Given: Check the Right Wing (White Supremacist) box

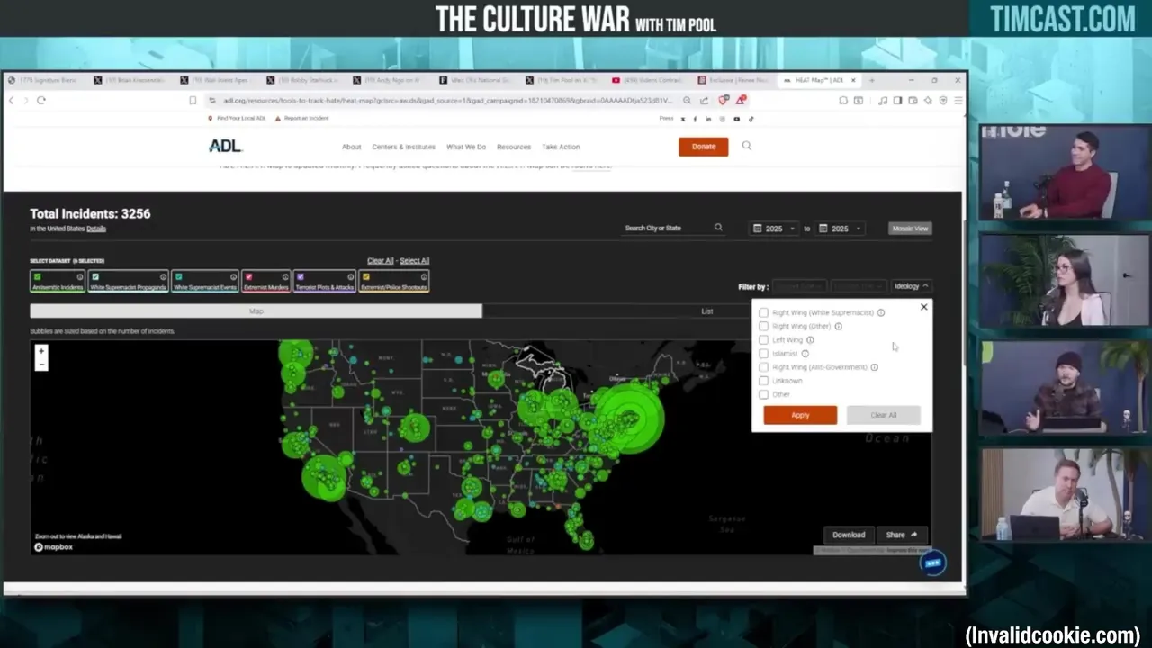Looking at the screenshot, I should (764, 312).
